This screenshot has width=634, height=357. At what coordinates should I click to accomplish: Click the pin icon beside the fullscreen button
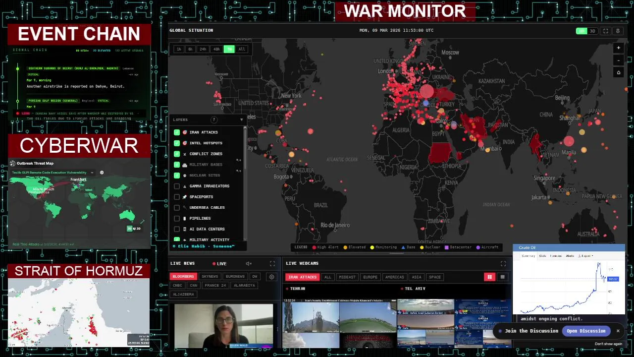coord(618,31)
